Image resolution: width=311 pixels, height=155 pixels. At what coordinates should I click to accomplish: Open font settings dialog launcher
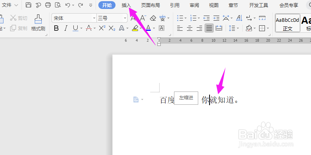(x=170, y=35)
